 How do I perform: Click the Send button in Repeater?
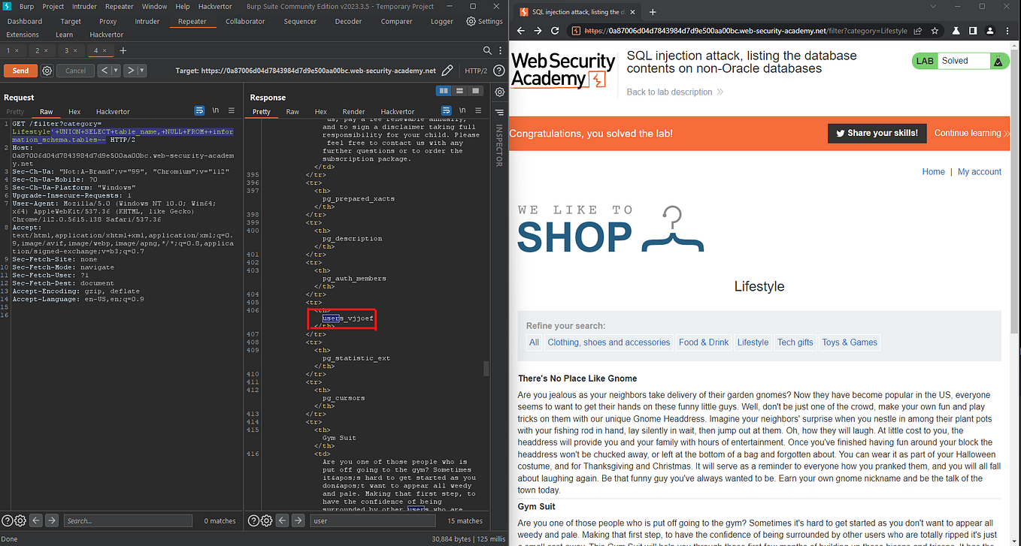(x=20, y=71)
